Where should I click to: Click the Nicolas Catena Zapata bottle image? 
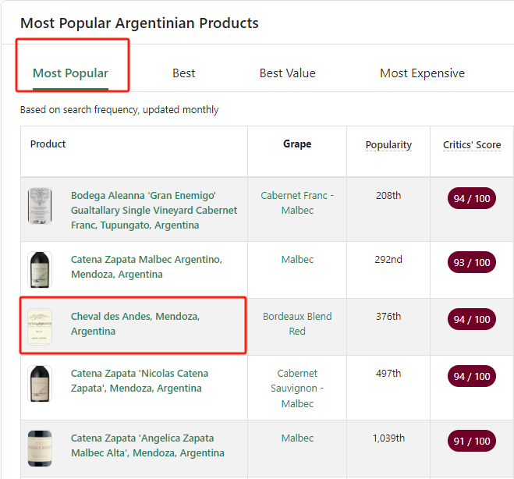tap(40, 383)
